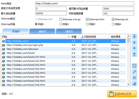
Task: Click the list scrollbar up arrow
Action: point(128,36)
